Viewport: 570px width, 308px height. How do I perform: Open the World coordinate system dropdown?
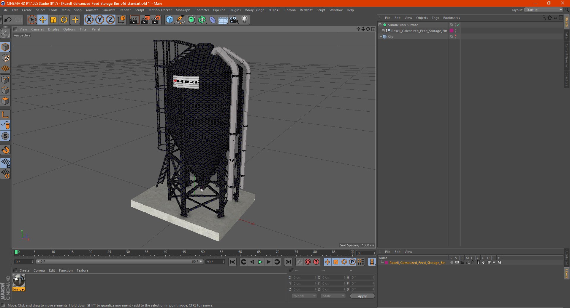coord(304,296)
